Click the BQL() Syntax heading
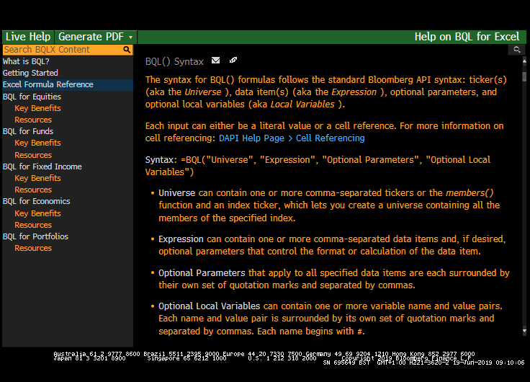The image size is (530, 382). coord(174,61)
